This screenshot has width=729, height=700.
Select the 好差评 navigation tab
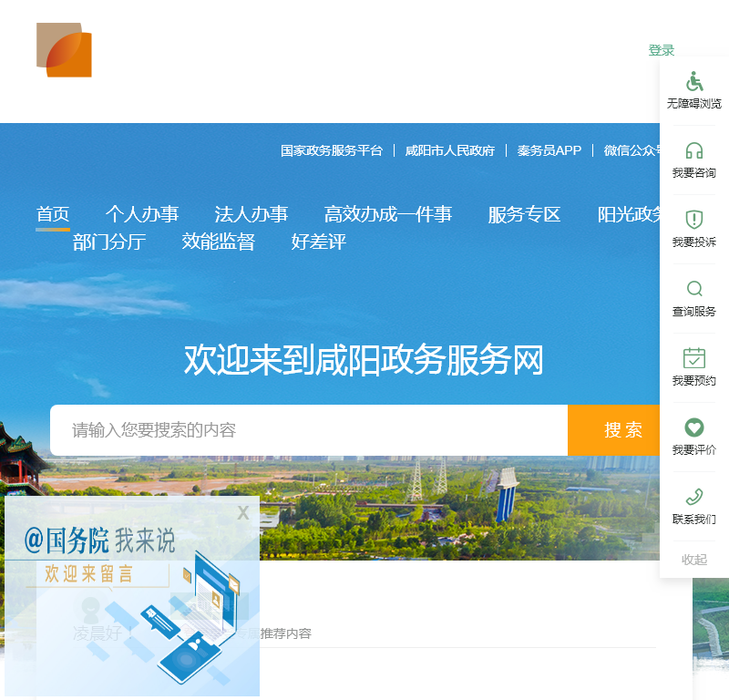pos(319,242)
